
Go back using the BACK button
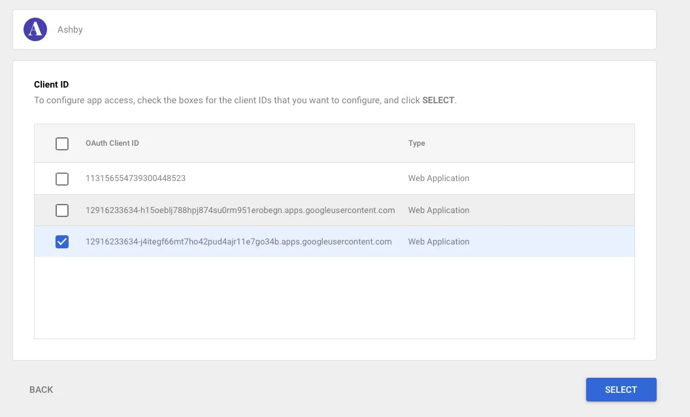(41, 390)
